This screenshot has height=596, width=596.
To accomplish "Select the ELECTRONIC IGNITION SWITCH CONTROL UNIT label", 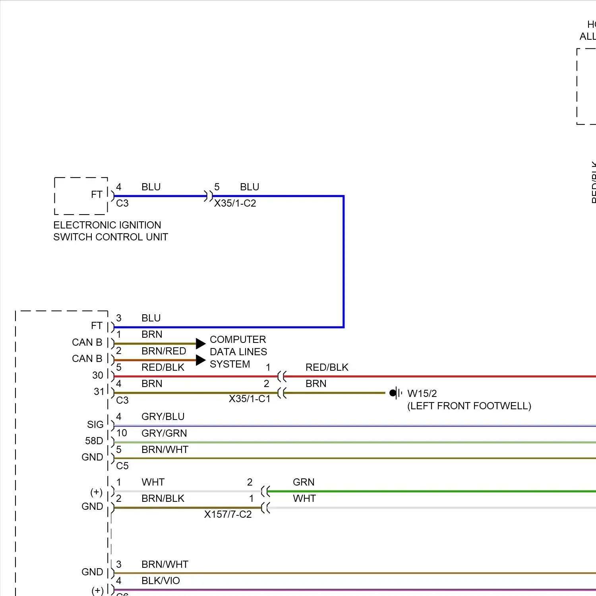I will [110, 231].
